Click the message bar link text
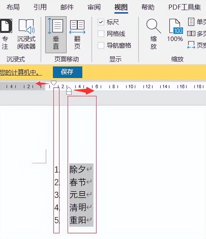Image resolution: width=206 pixels, height=239 pixels. [x=21, y=72]
